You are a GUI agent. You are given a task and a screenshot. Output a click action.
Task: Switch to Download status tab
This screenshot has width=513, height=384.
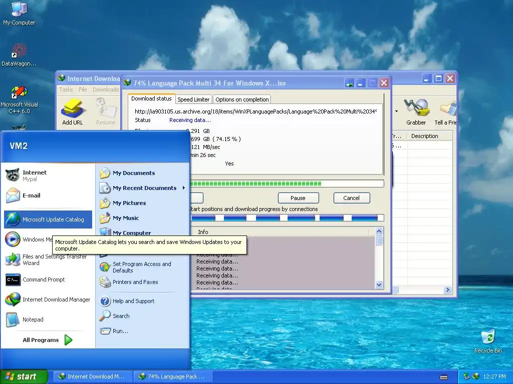(x=151, y=98)
